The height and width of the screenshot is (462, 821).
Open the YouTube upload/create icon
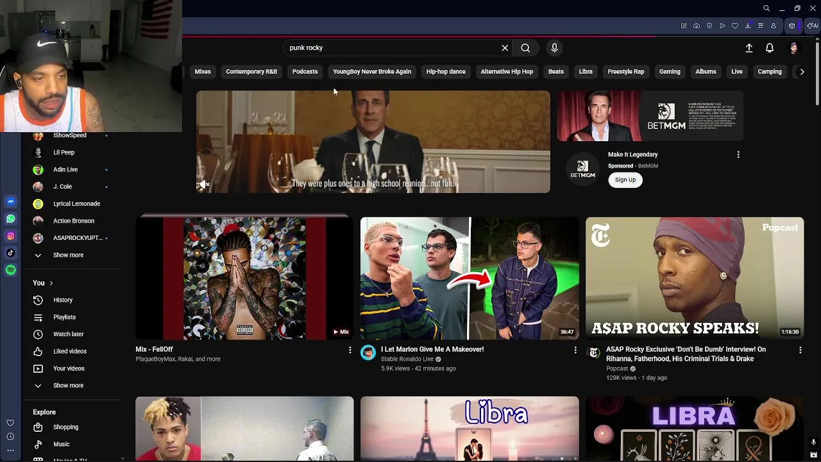[x=749, y=48]
